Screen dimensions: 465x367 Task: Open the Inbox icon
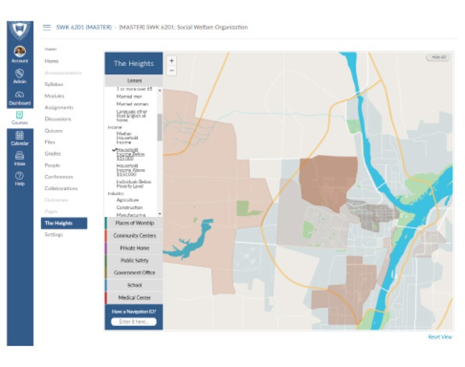pos(19,156)
